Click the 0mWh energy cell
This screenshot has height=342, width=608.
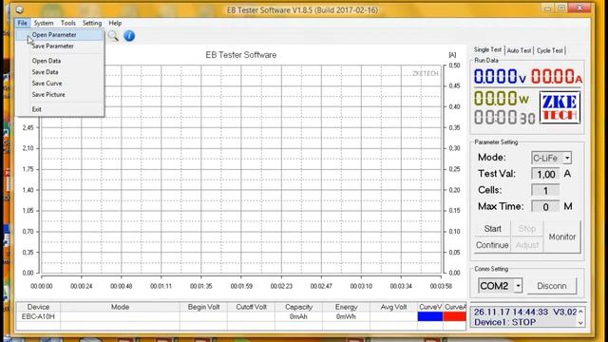click(x=346, y=316)
